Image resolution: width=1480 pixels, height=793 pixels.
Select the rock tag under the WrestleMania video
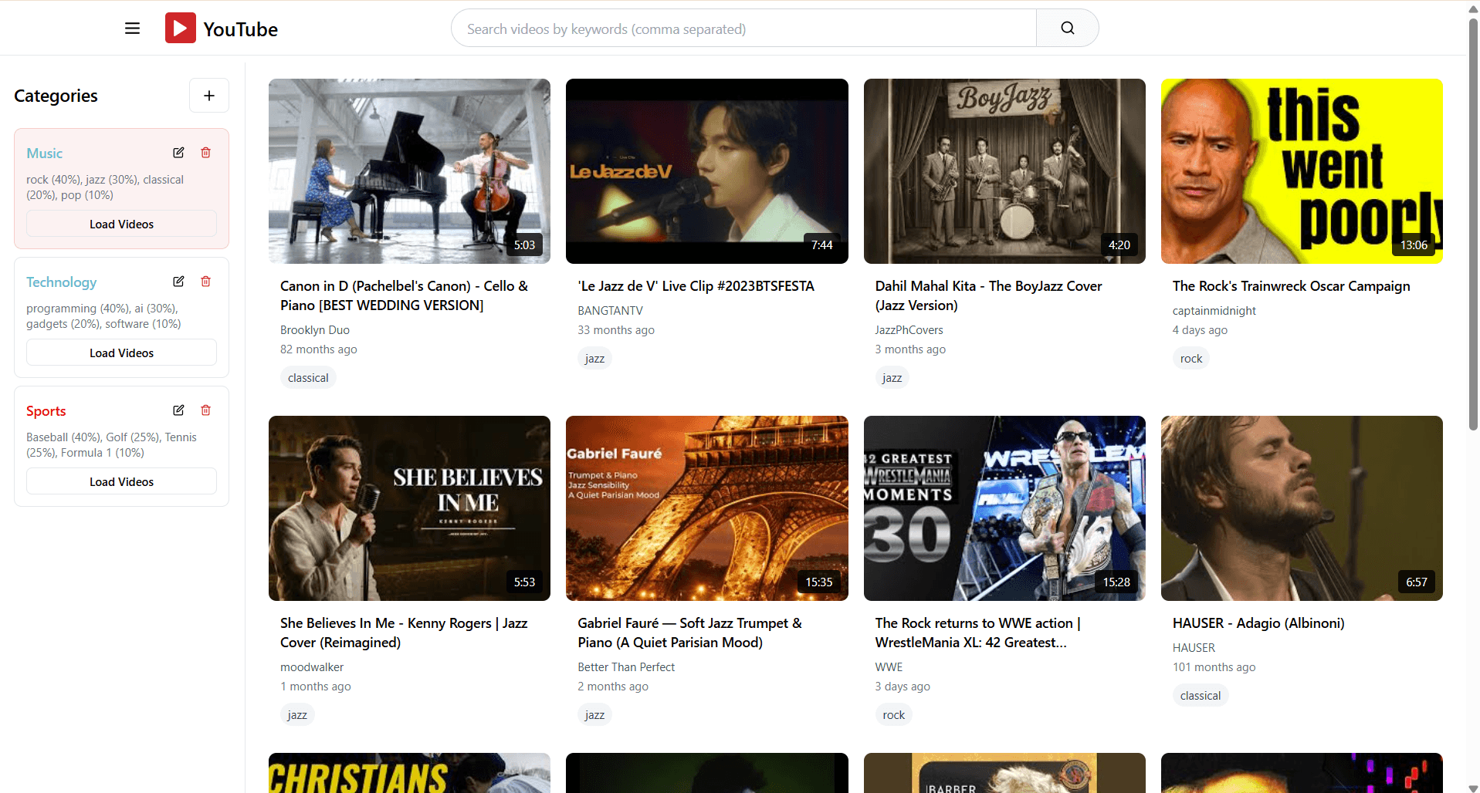click(892, 714)
